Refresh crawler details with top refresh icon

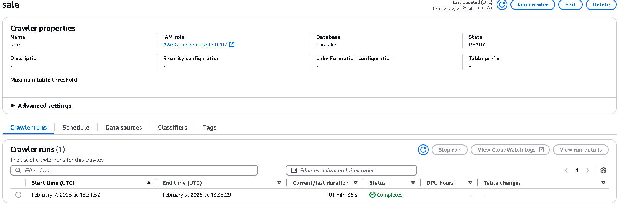[502, 5]
